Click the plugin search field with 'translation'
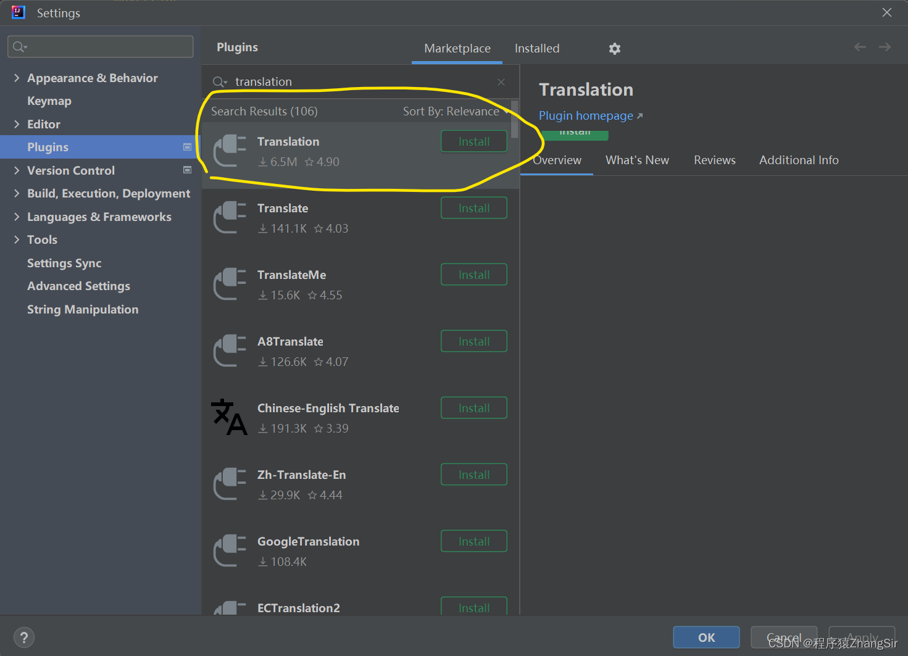The height and width of the screenshot is (656, 908). (361, 81)
